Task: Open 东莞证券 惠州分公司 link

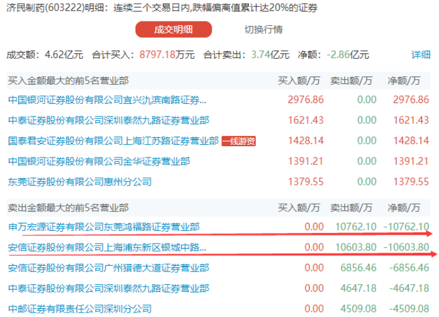Action: (x=80, y=182)
